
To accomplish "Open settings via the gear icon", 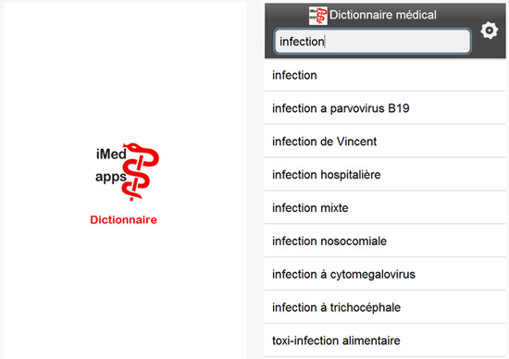I will pyautogui.click(x=490, y=31).
